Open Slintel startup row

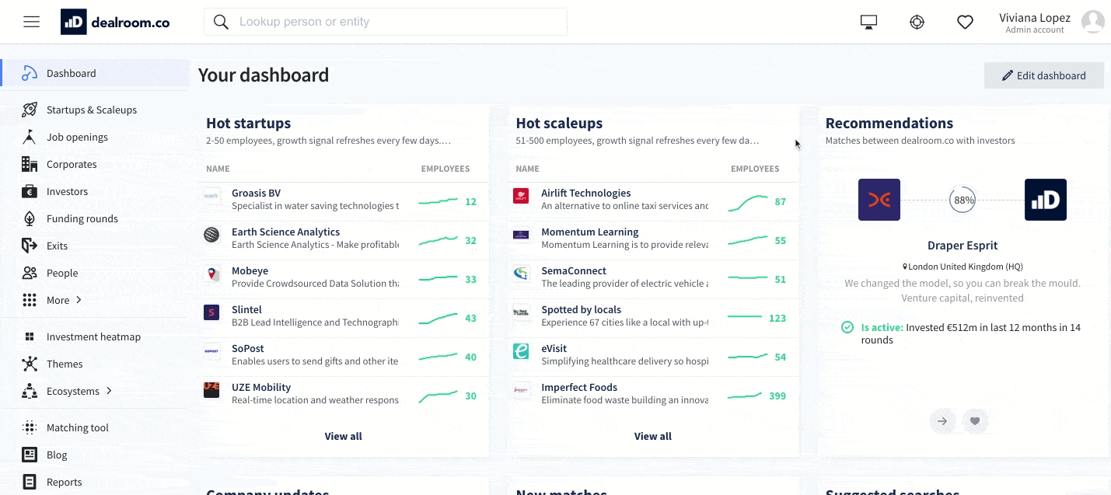344,318
